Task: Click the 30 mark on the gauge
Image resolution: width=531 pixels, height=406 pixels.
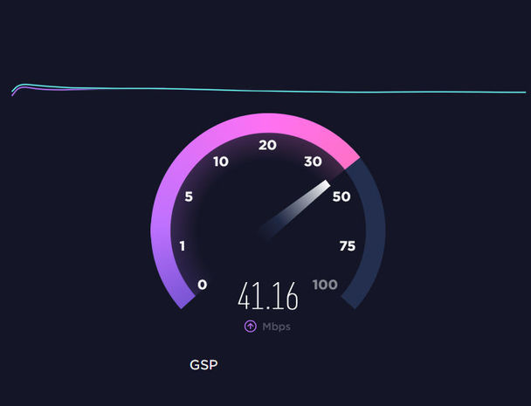Action: point(313,162)
